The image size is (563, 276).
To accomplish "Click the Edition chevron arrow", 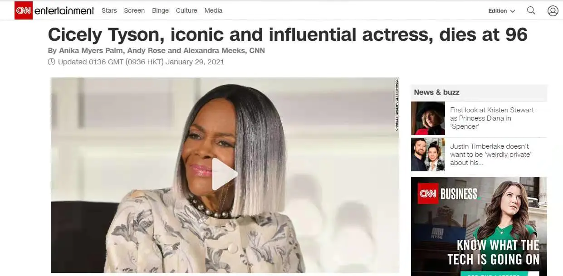I will (513, 11).
